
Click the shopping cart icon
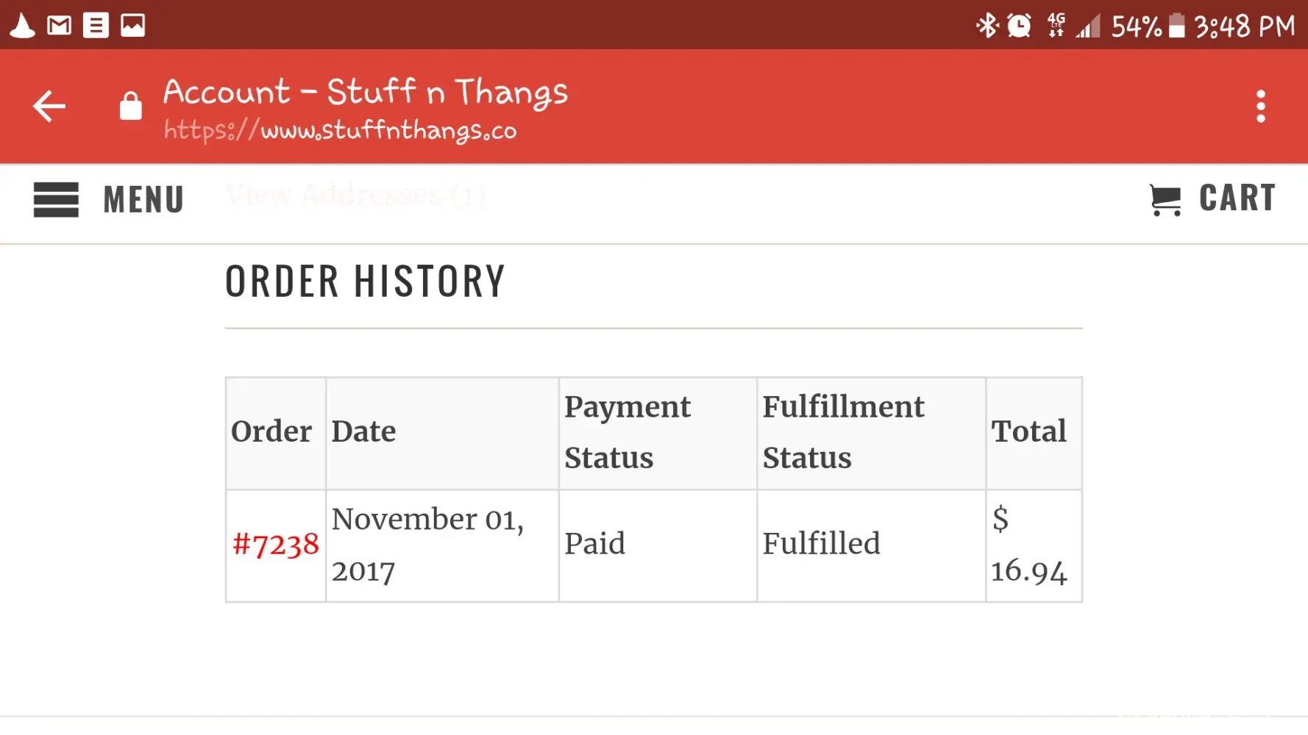(1165, 200)
